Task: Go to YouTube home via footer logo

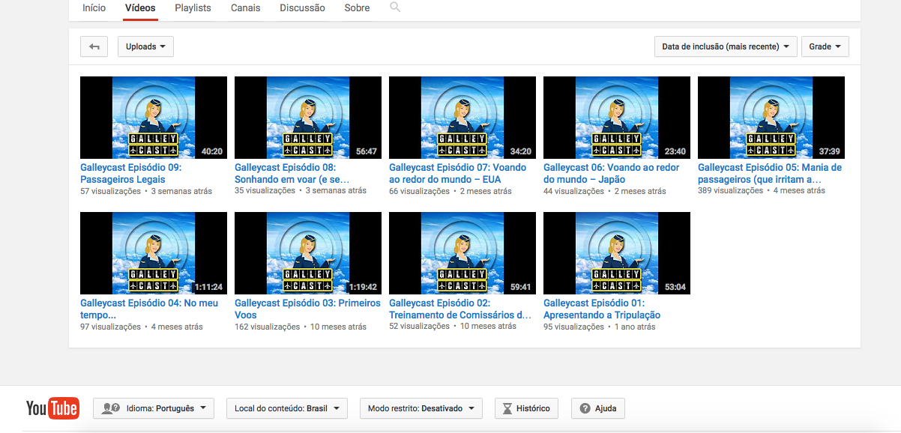Action: point(52,408)
